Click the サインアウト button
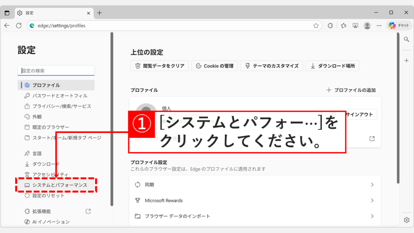 click(359, 114)
